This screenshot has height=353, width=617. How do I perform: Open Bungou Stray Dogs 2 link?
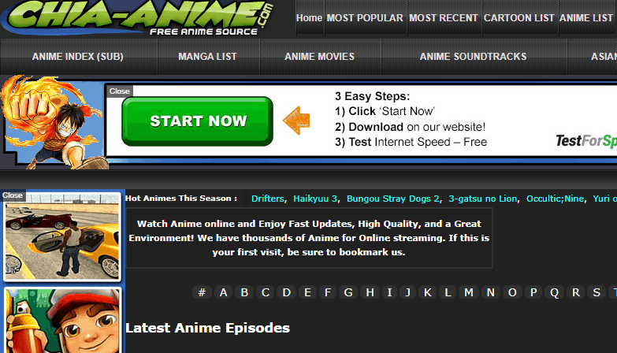coord(392,199)
